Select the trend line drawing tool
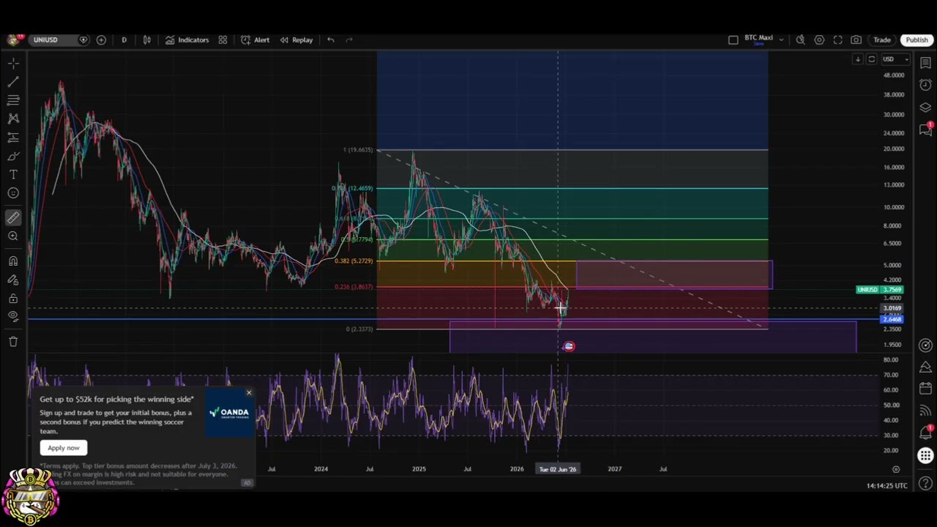Viewport: 937px width, 527px height. [13, 82]
